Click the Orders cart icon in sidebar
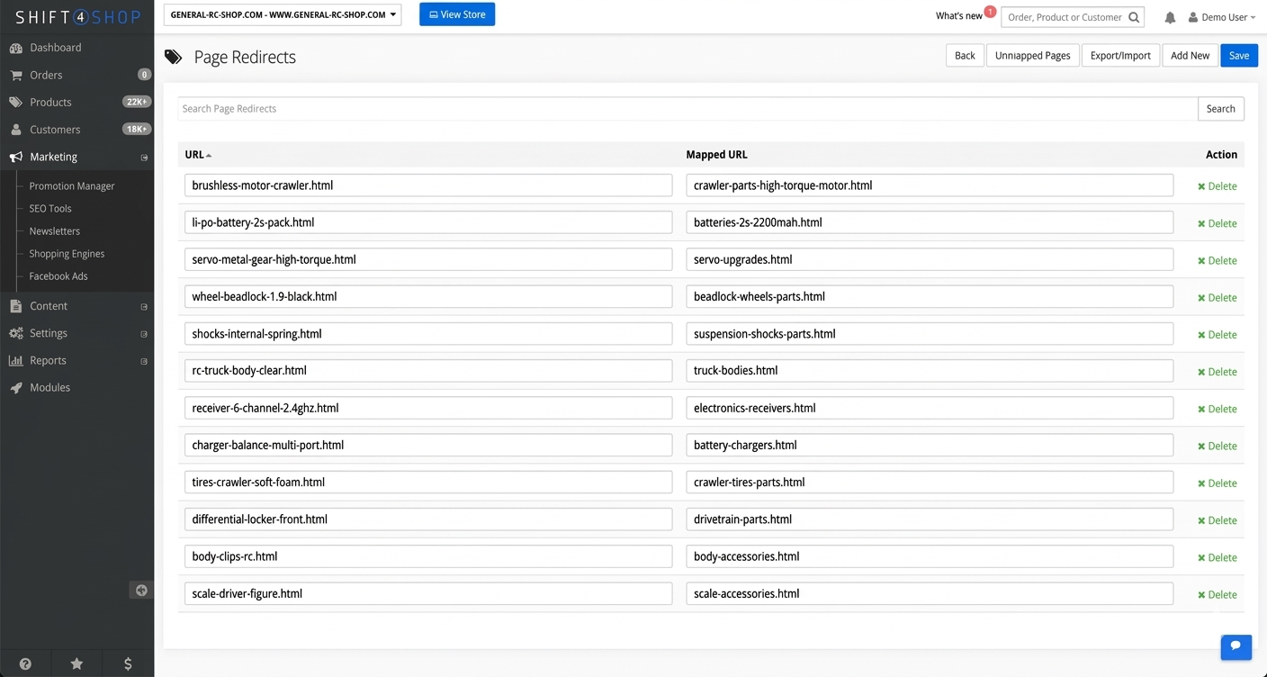 pos(15,75)
